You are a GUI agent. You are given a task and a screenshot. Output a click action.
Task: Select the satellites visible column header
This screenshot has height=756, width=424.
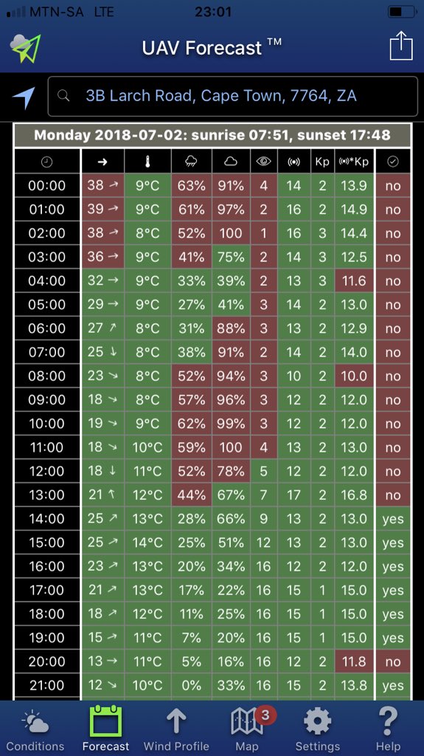pos(294,162)
